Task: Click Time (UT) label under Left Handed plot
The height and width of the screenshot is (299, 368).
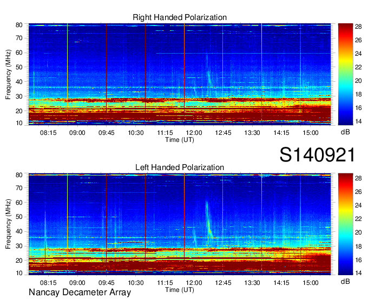Action: tap(180, 290)
